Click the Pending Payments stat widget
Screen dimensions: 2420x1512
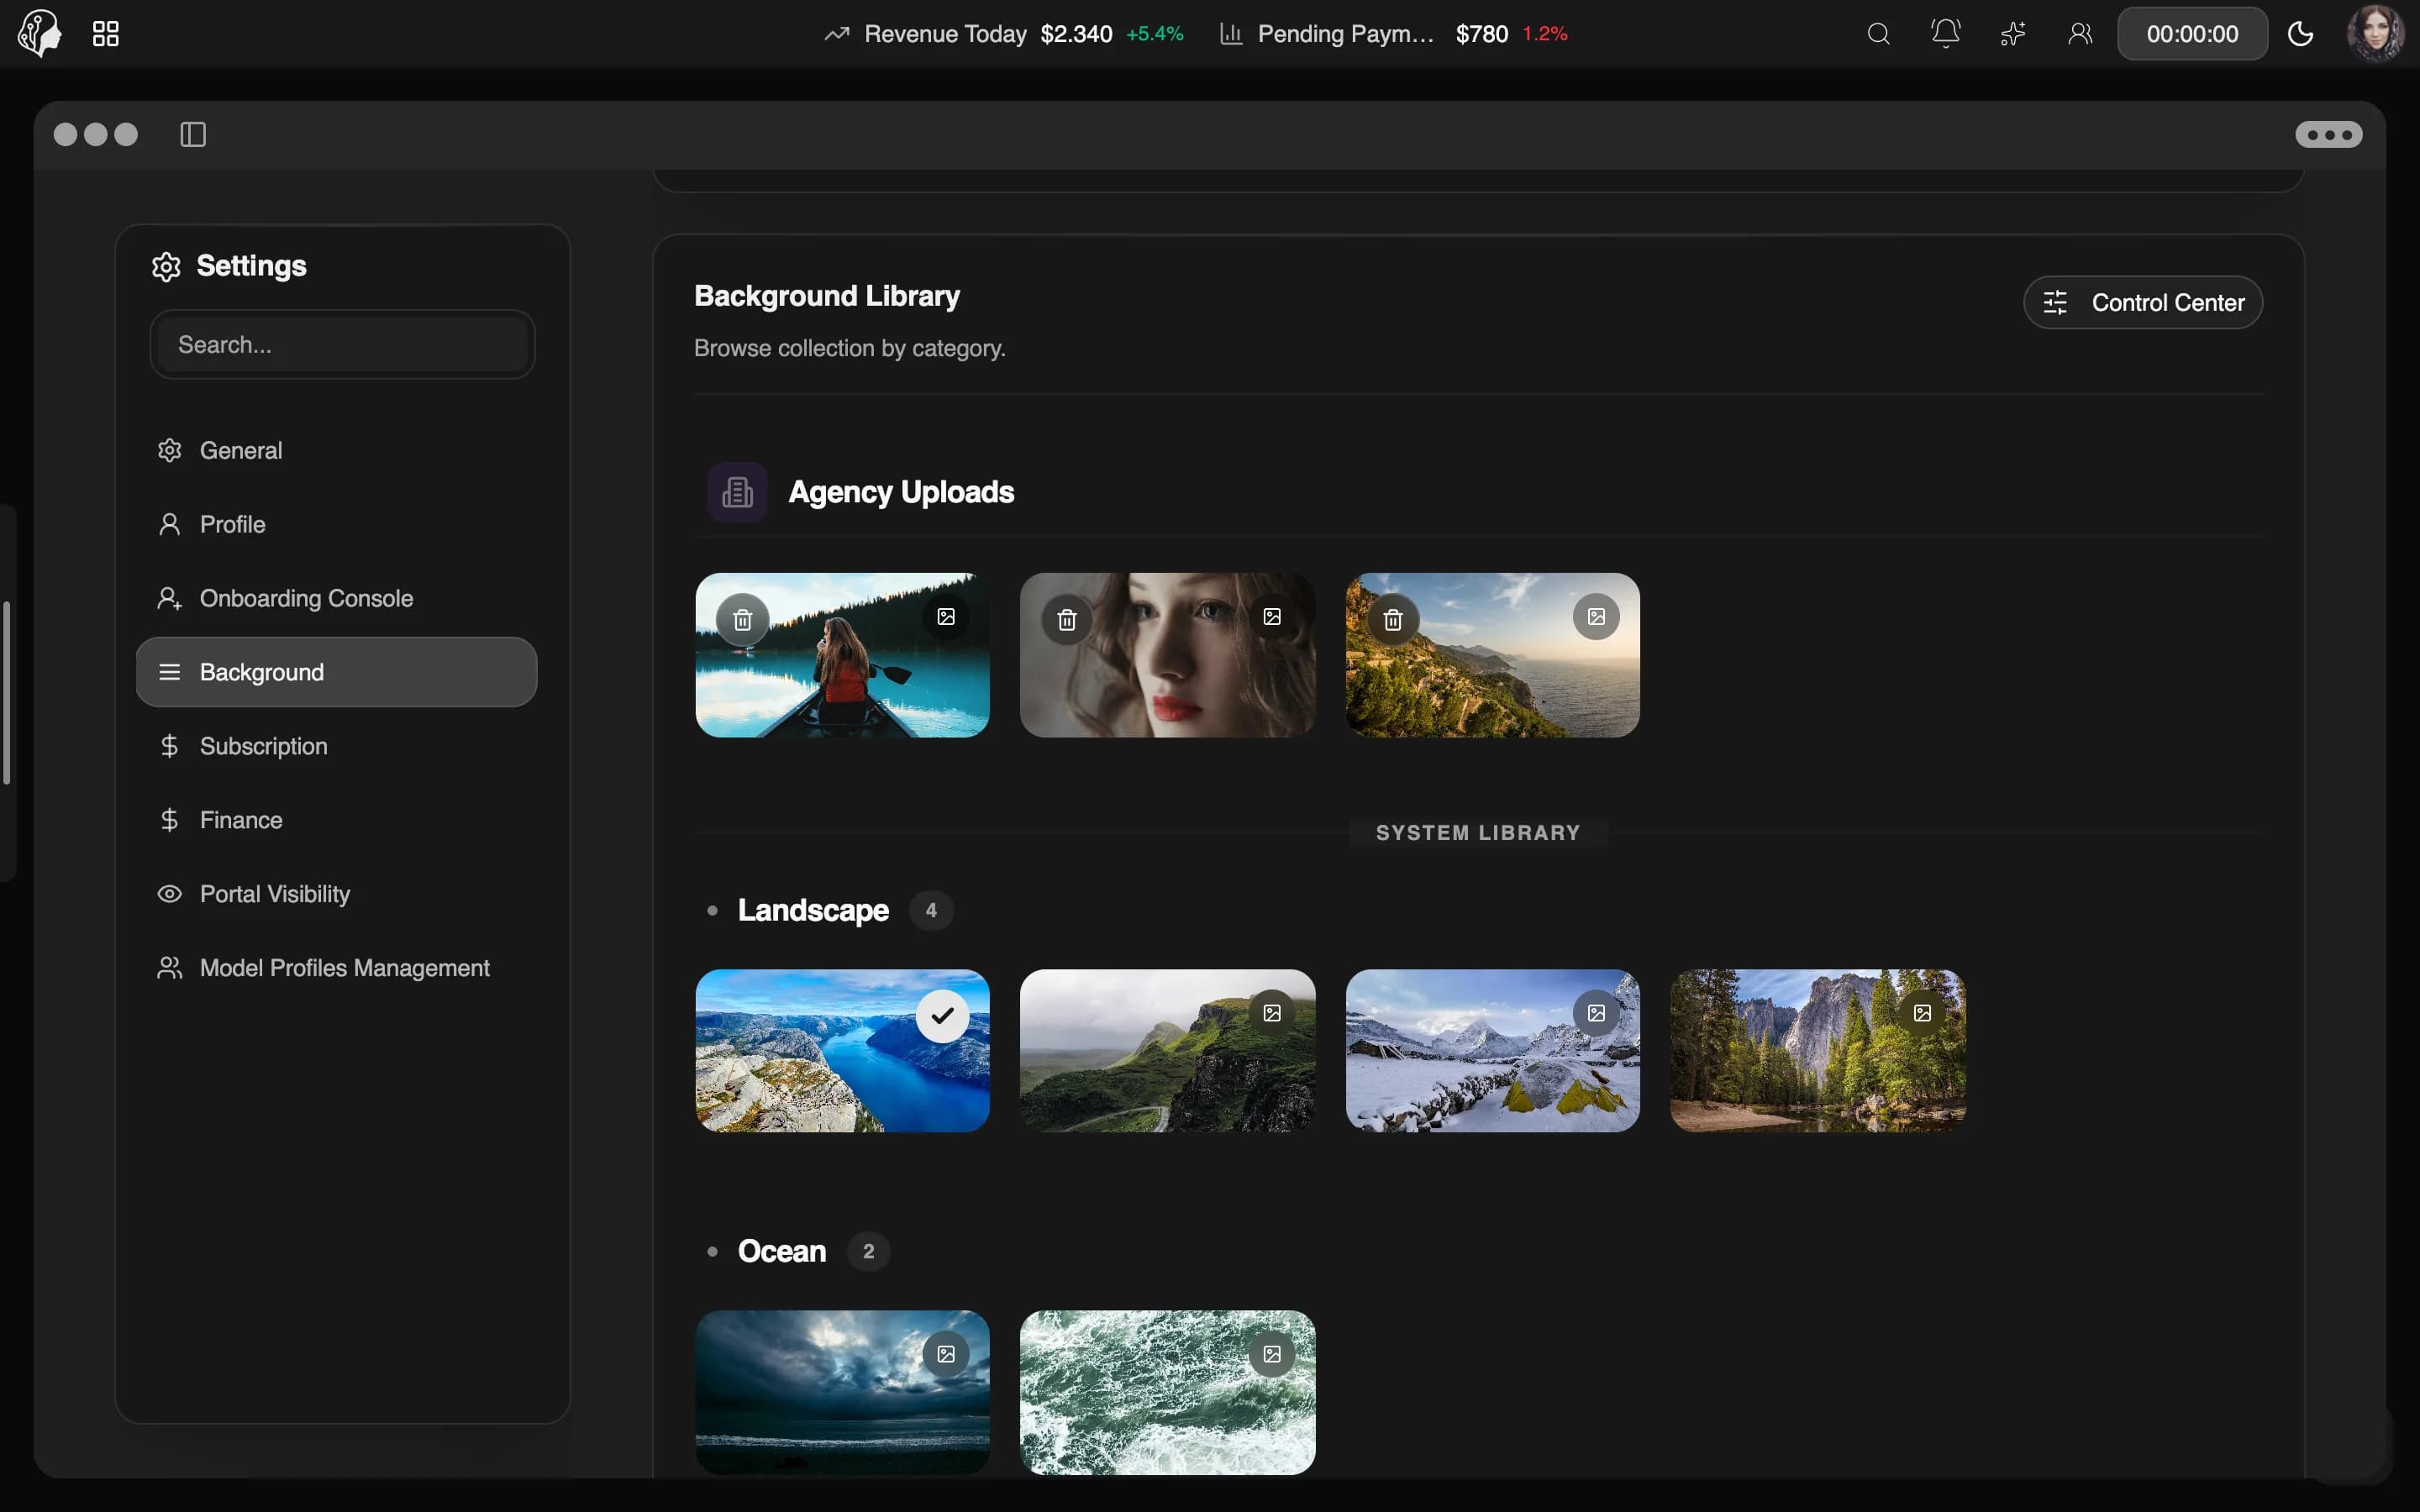[x=1393, y=34]
